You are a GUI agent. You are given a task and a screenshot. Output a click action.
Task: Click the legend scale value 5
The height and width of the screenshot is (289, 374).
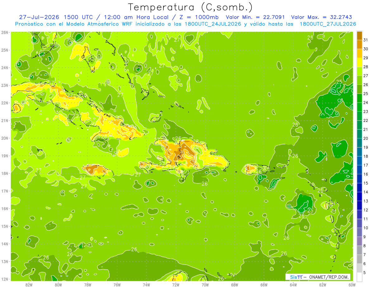point(365,272)
